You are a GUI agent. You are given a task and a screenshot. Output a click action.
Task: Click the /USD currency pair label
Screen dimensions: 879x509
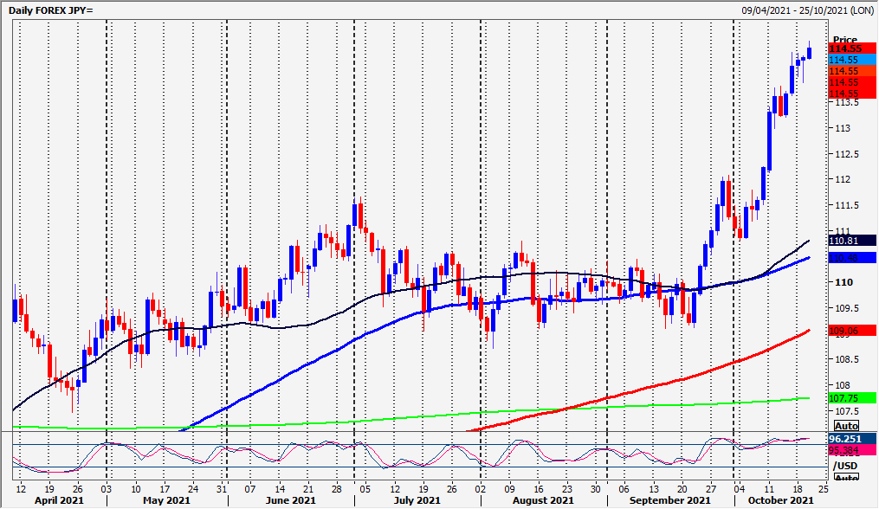coord(844,464)
